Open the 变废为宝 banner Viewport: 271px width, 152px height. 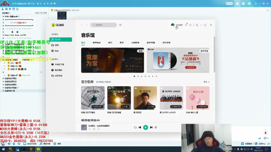pyautogui.click(x=112, y=60)
